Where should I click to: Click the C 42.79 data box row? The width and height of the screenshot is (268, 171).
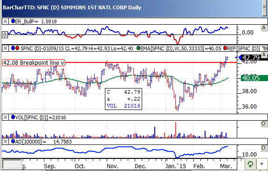[x=124, y=92]
